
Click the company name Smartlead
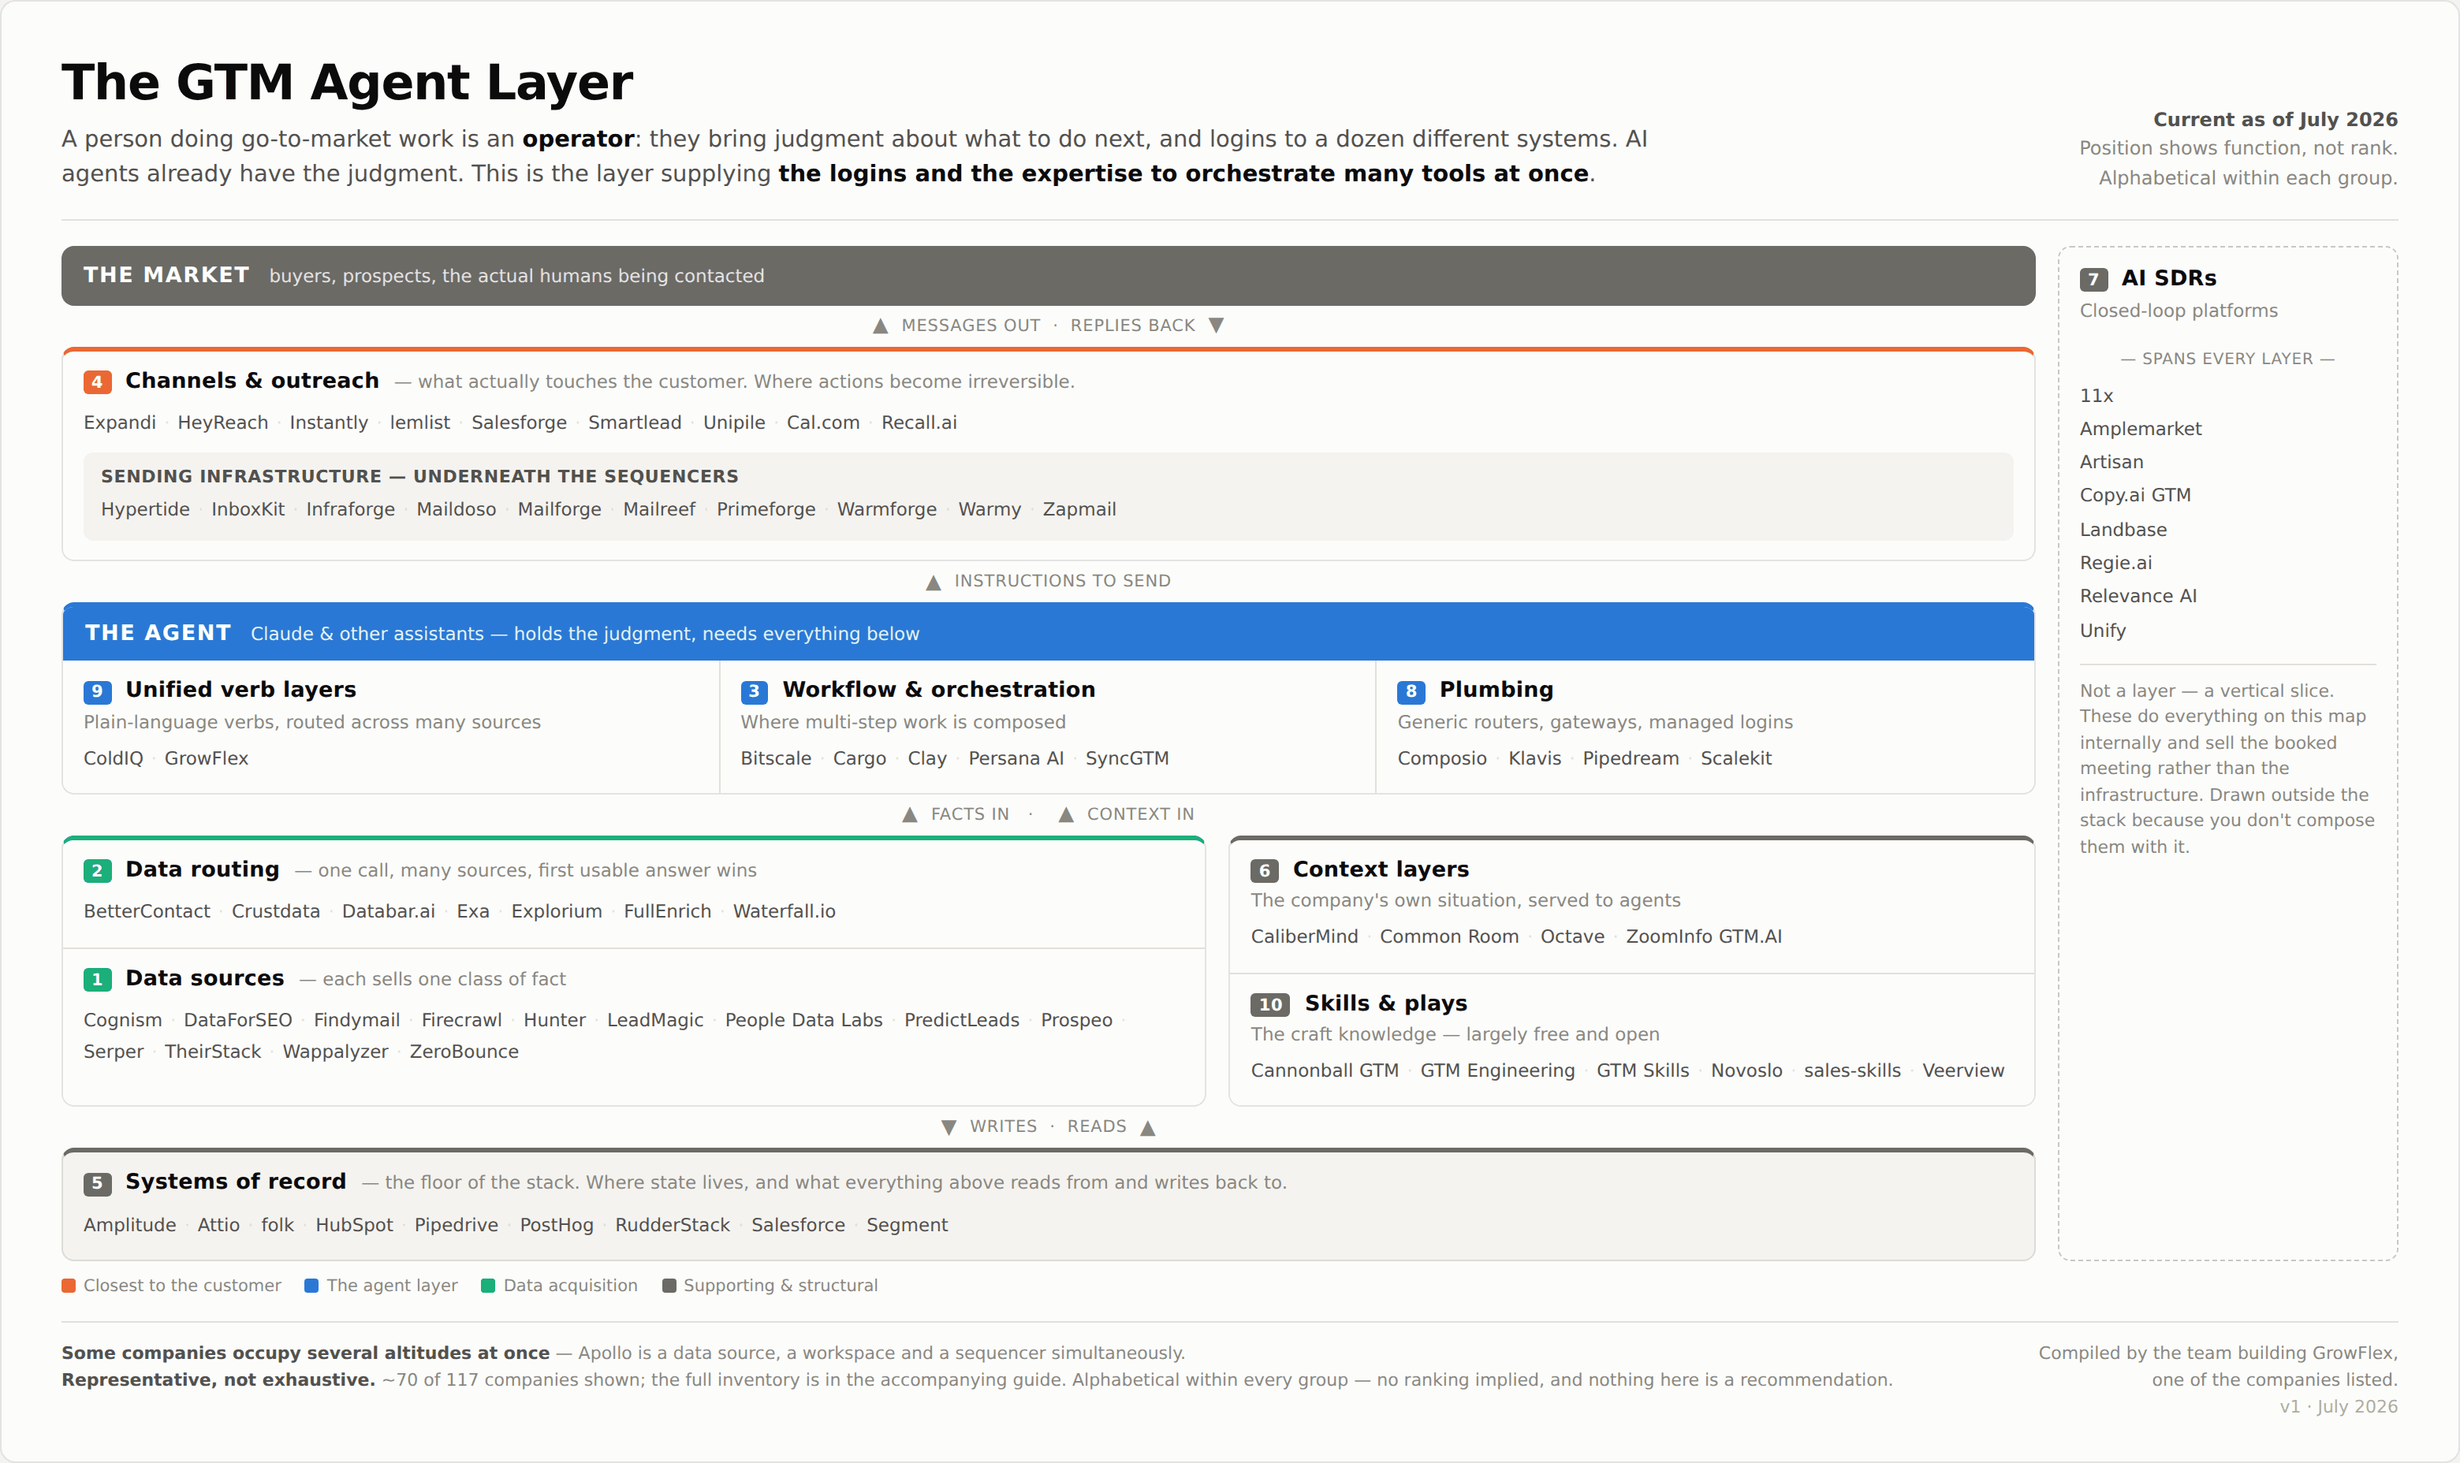coord(635,423)
